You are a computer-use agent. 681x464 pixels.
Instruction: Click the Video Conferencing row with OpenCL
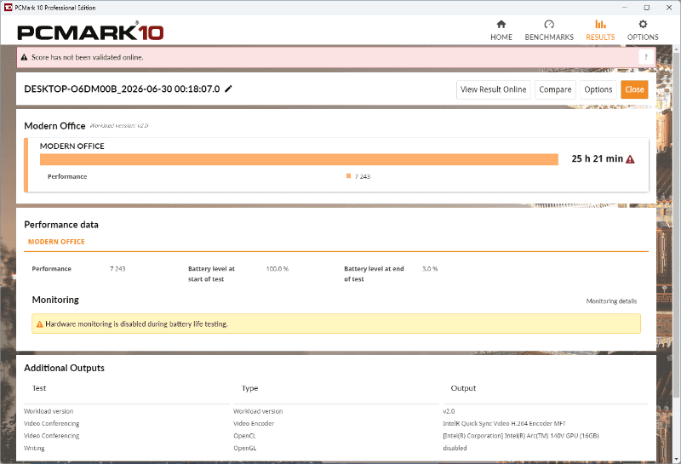[52, 436]
